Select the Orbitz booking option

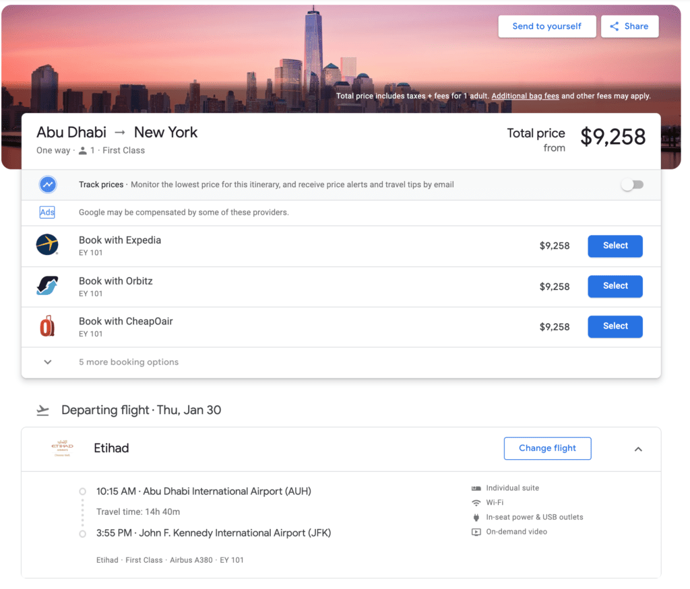[615, 286]
